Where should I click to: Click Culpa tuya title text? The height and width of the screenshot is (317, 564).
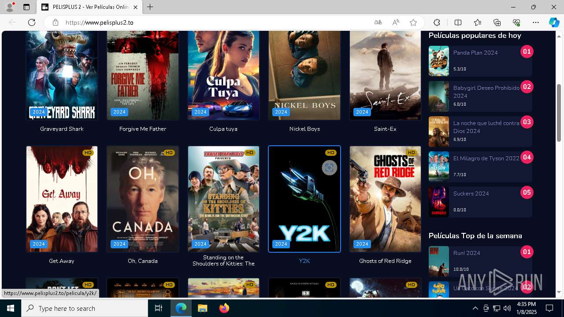(x=223, y=129)
